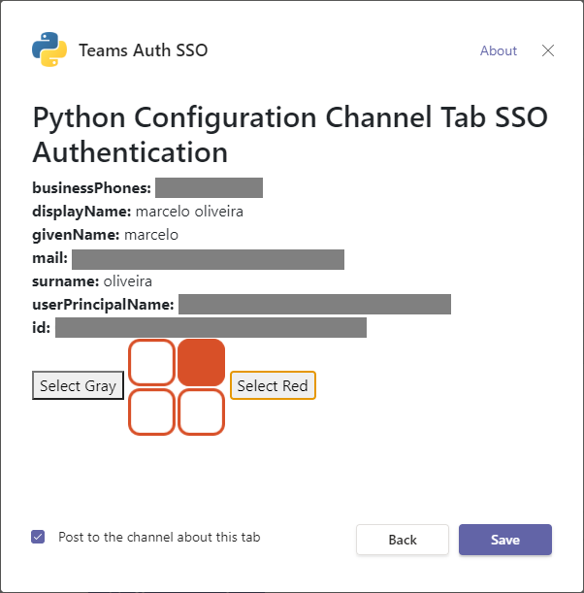Click the userPrincipalName label
Screen dimensions: 584x593
coord(103,305)
